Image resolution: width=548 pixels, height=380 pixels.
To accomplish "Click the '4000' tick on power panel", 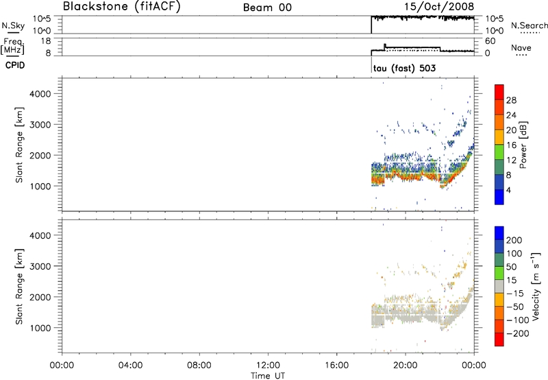I will pyautogui.click(x=40, y=94).
